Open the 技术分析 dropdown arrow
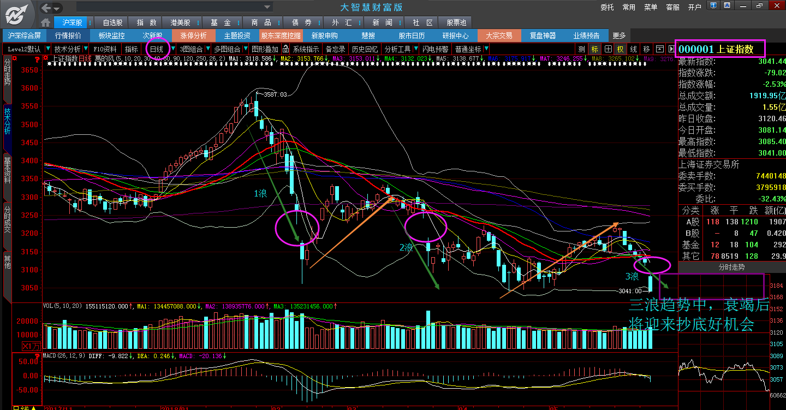The image size is (786, 410). click(x=85, y=49)
